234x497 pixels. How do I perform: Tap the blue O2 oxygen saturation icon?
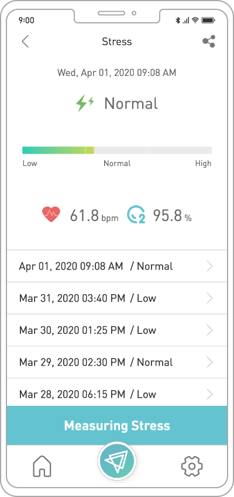(x=136, y=215)
